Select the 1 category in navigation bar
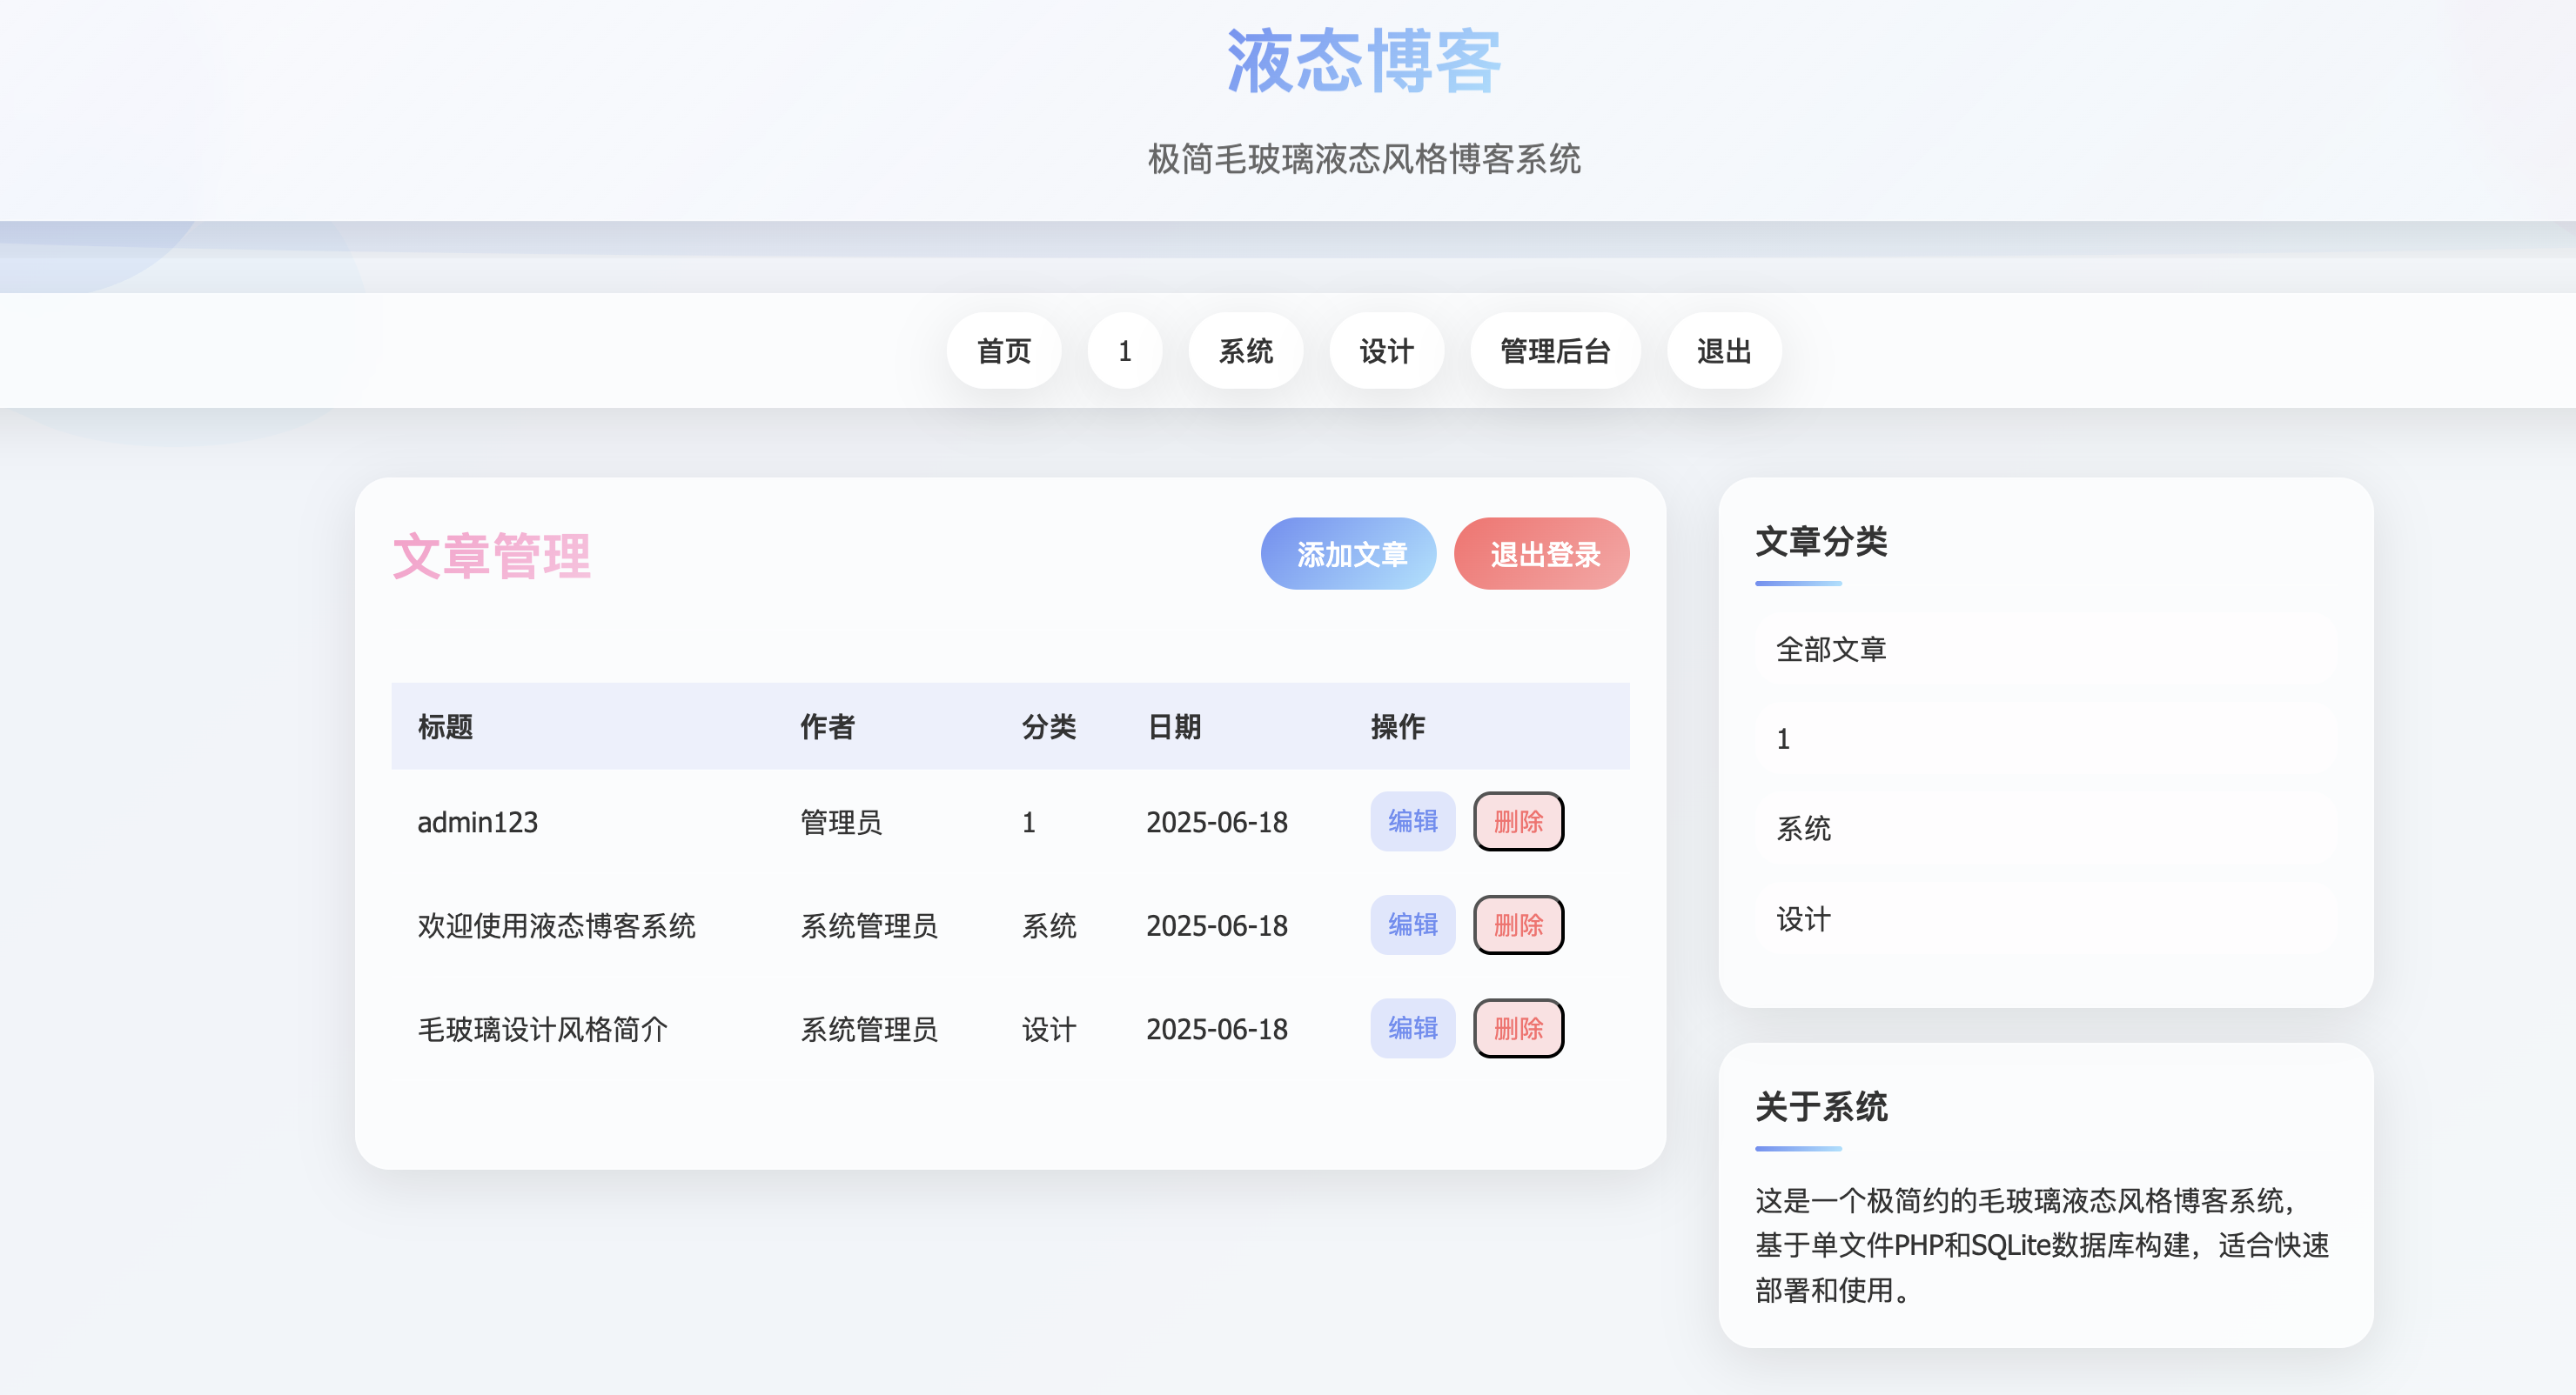The width and height of the screenshot is (2576, 1395). coord(1125,350)
